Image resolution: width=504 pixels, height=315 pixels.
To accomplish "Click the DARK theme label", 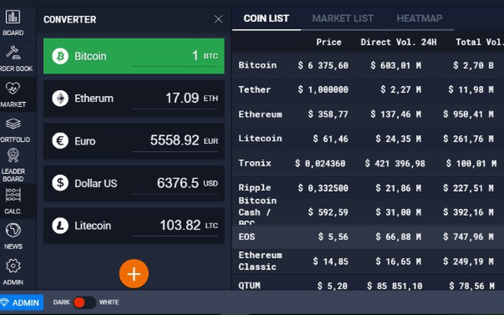I will click(x=61, y=302).
